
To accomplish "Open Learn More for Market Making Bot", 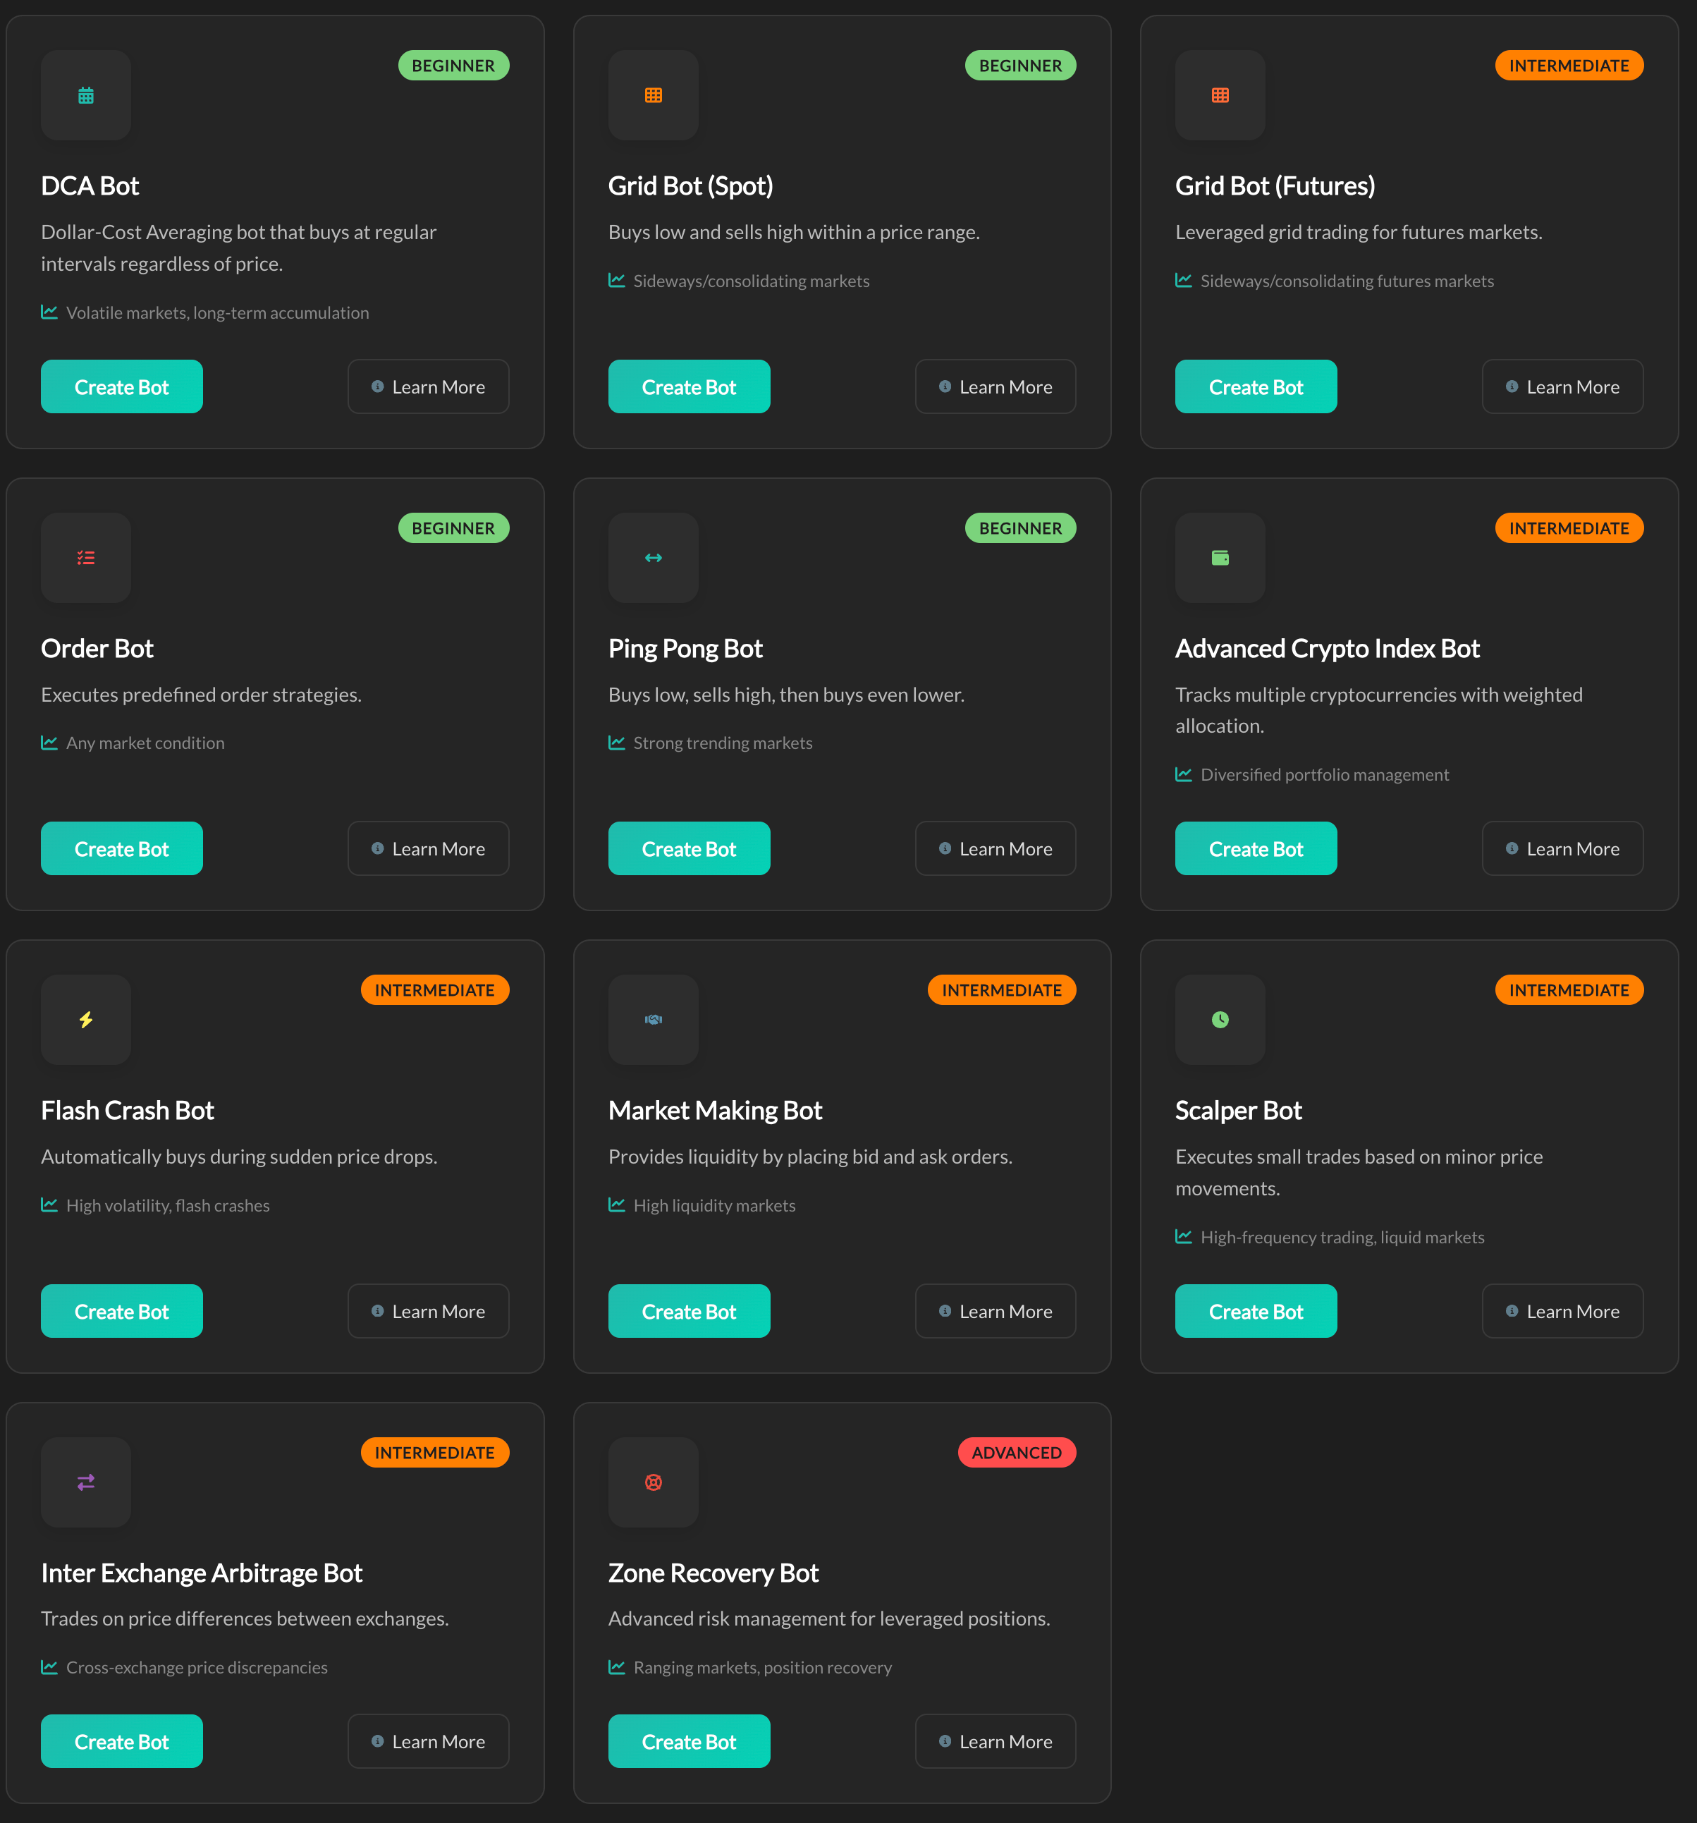I will [995, 1311].
